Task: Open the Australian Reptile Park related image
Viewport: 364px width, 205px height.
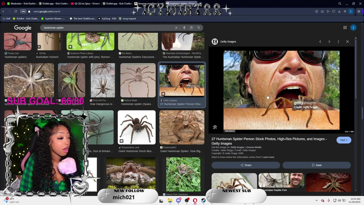Action: click(282, 181)
